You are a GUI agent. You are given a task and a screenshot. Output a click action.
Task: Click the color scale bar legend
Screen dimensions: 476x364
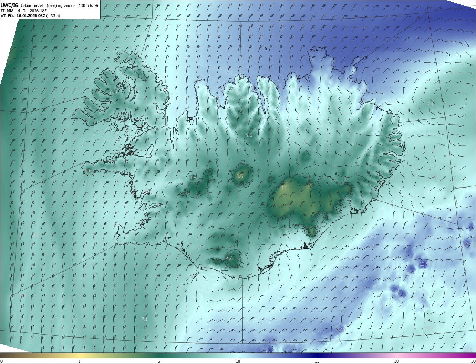pos(238,356)
